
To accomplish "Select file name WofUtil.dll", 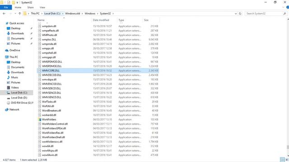I will [x=48, y=106].
